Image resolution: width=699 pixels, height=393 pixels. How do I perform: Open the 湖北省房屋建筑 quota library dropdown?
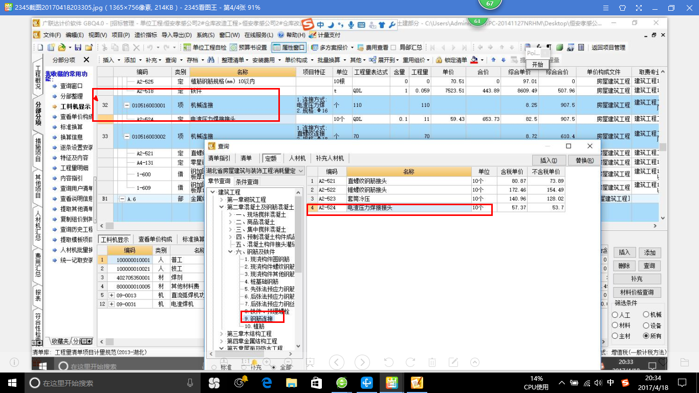coord(300,171)
